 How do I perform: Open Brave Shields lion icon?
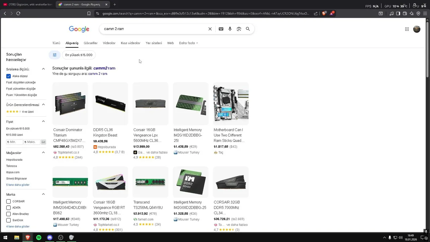(324, 13)
